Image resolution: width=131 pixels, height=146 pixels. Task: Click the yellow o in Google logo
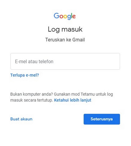pos(65,16)
